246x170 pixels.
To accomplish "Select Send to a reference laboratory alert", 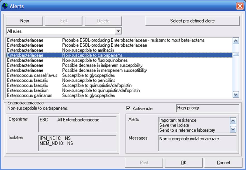I will pos(187,130).
